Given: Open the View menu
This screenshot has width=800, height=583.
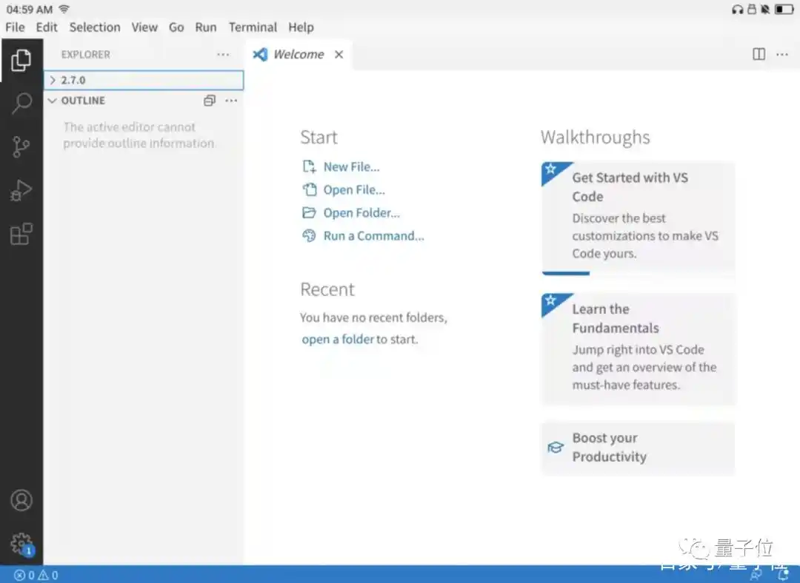Looking at the screenshot, I should click(x=144, y=27).
